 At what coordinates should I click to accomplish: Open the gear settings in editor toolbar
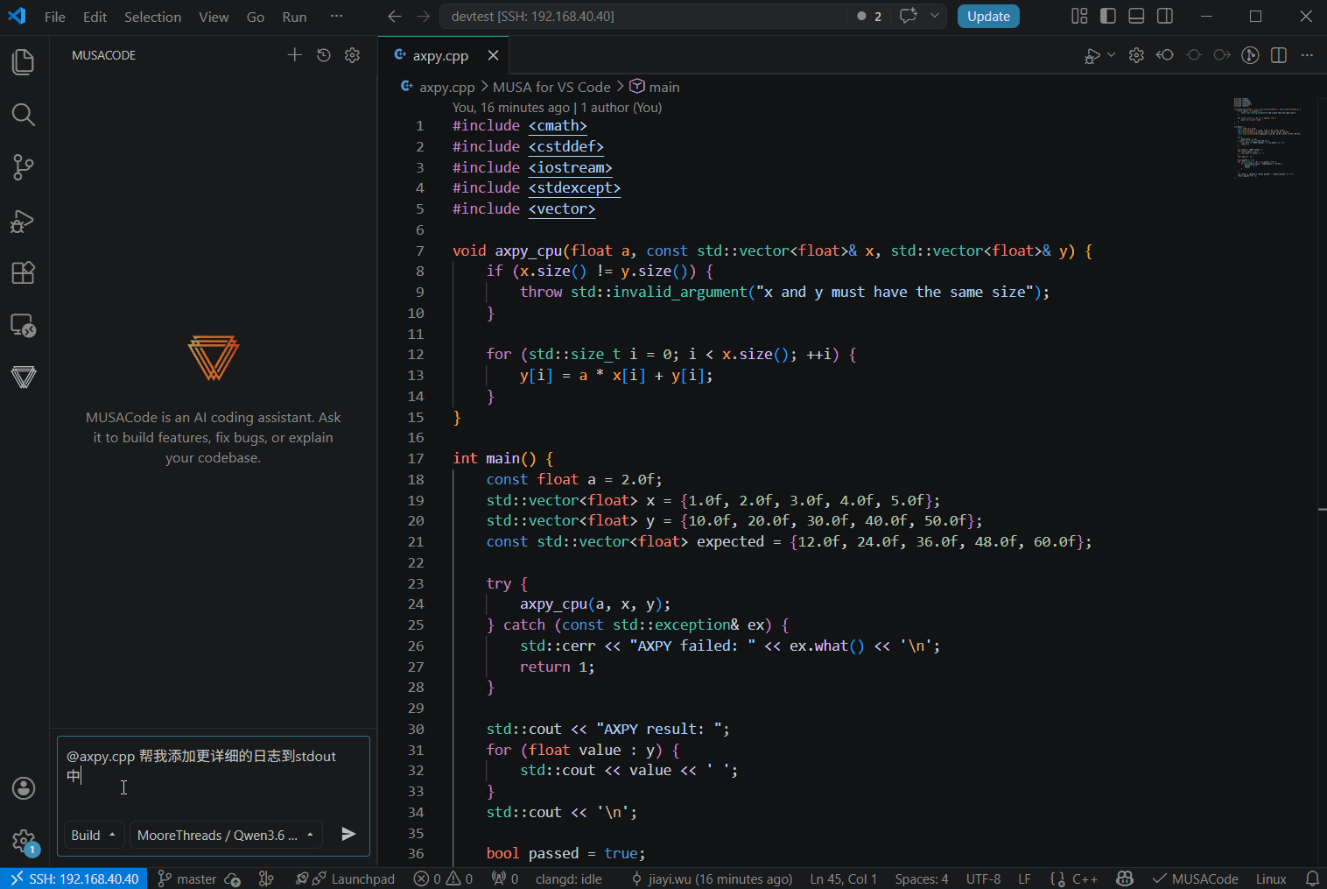point(1136,55)
